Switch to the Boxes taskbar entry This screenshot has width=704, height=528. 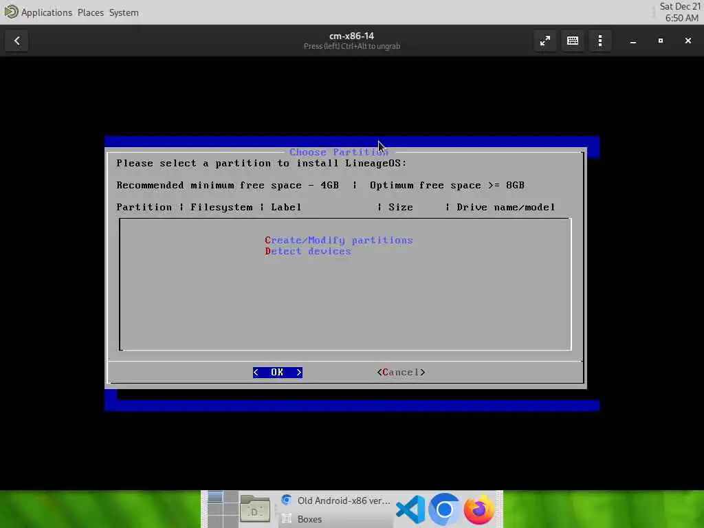point(335,519)
